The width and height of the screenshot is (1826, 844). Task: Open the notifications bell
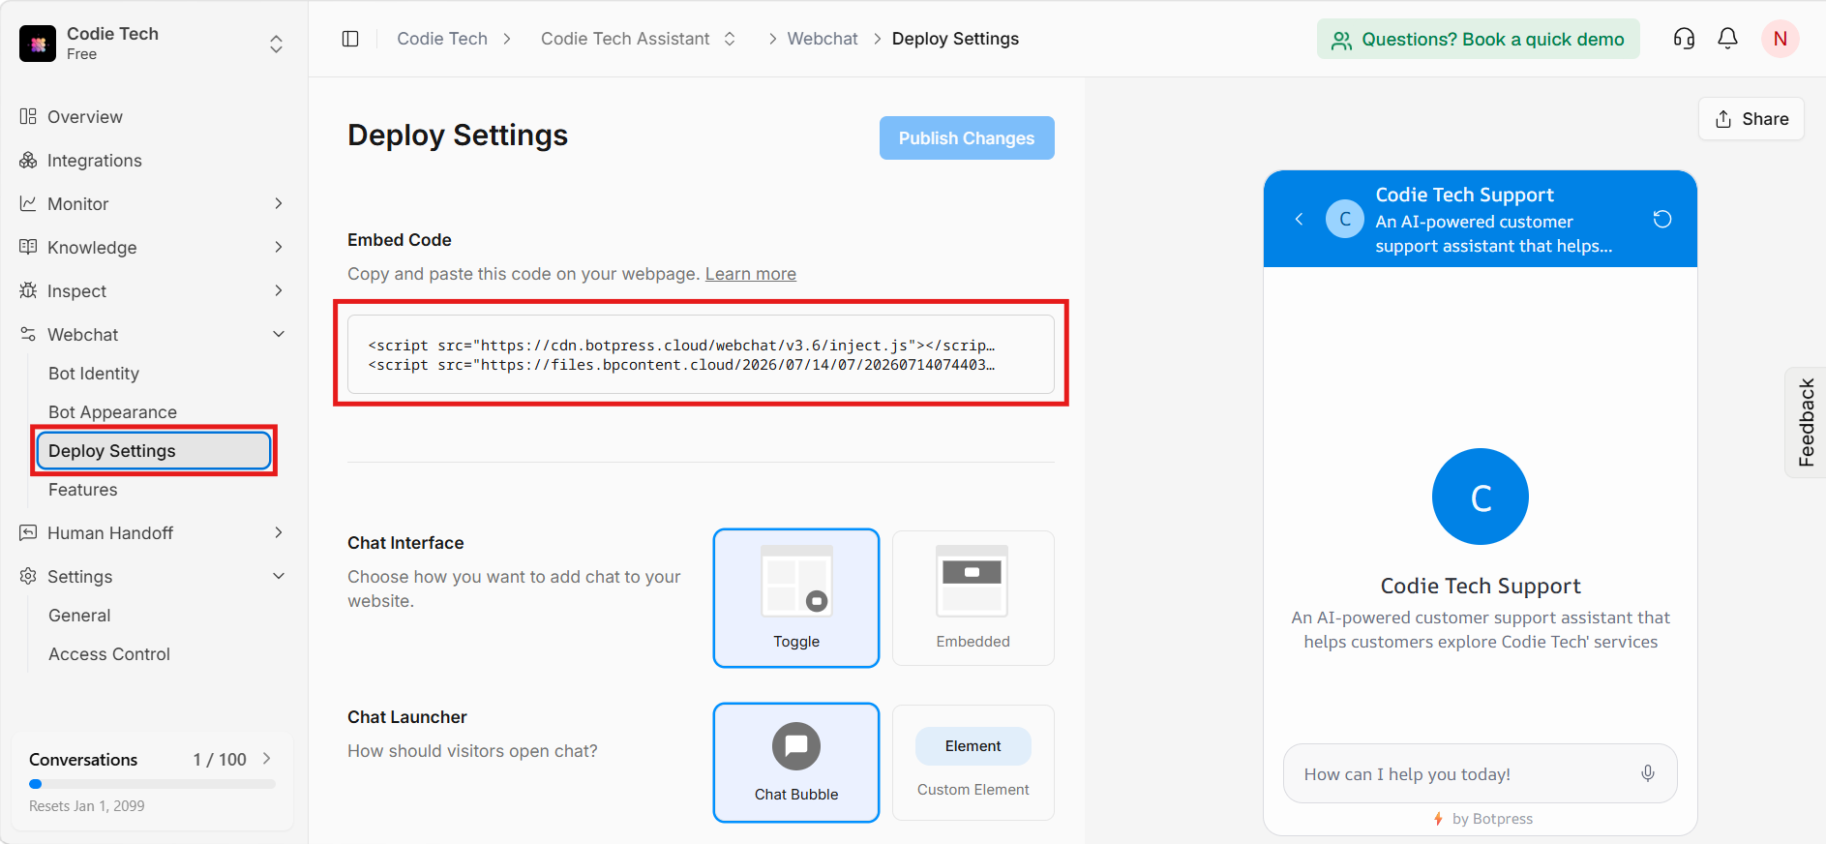1727,39
